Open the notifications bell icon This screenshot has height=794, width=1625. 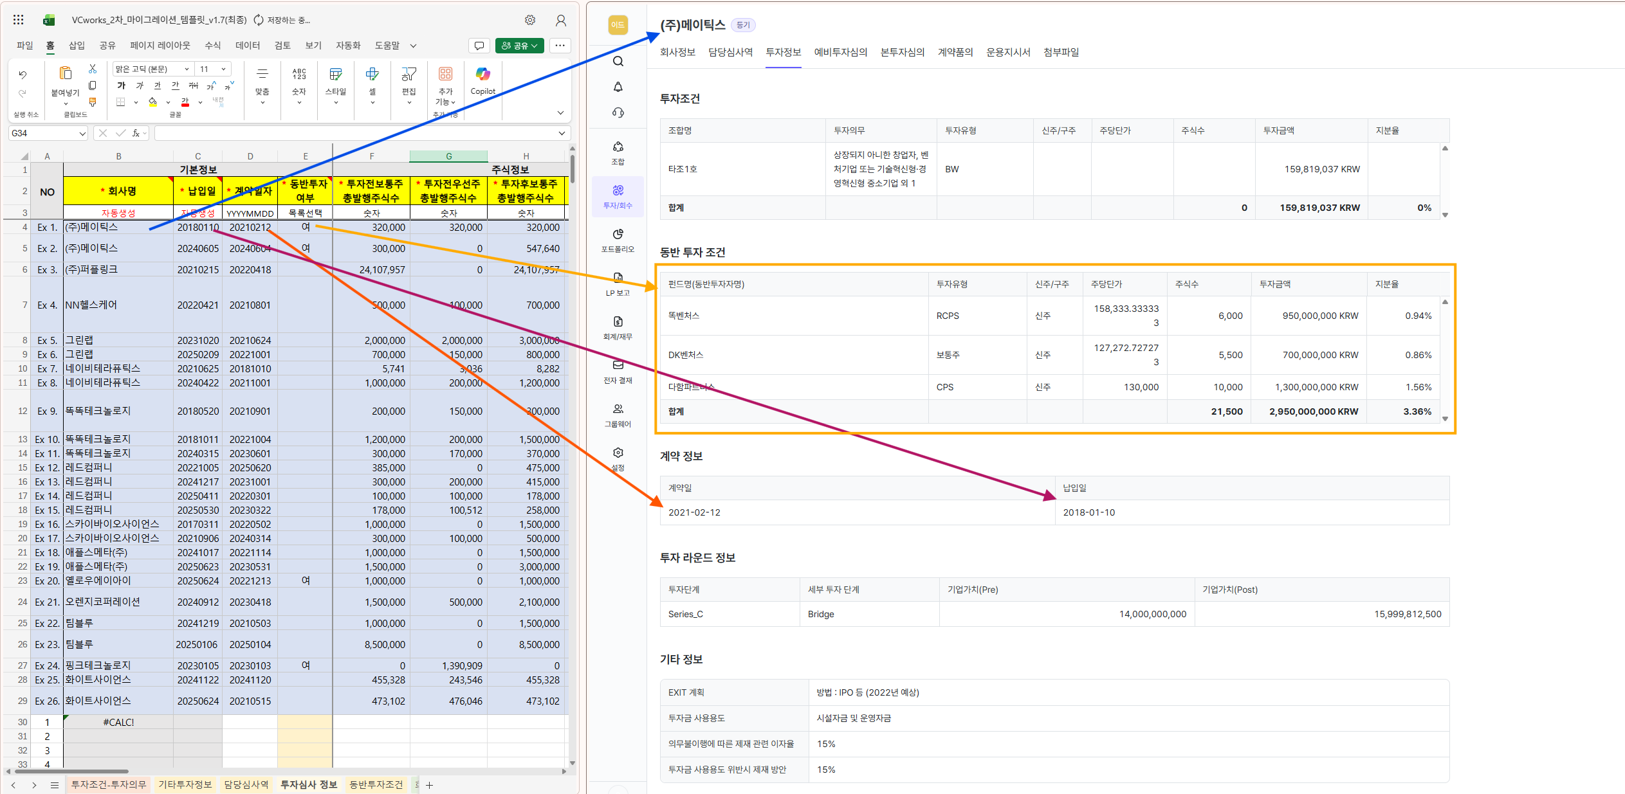point(618,87)
